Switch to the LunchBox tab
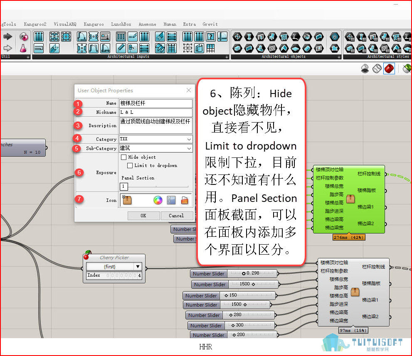Viewport: 412px width, 356px height. coord(121,24)
